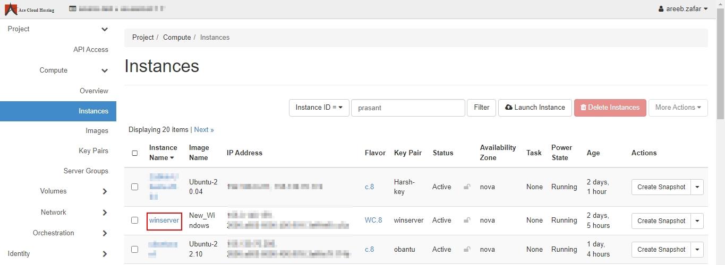Expand the Volumes sidebar section
The width and height of the screenshot is (725, 265).
click(105, 191)
